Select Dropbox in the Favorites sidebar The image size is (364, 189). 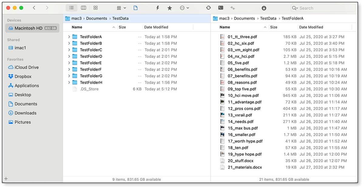(23, 76)
